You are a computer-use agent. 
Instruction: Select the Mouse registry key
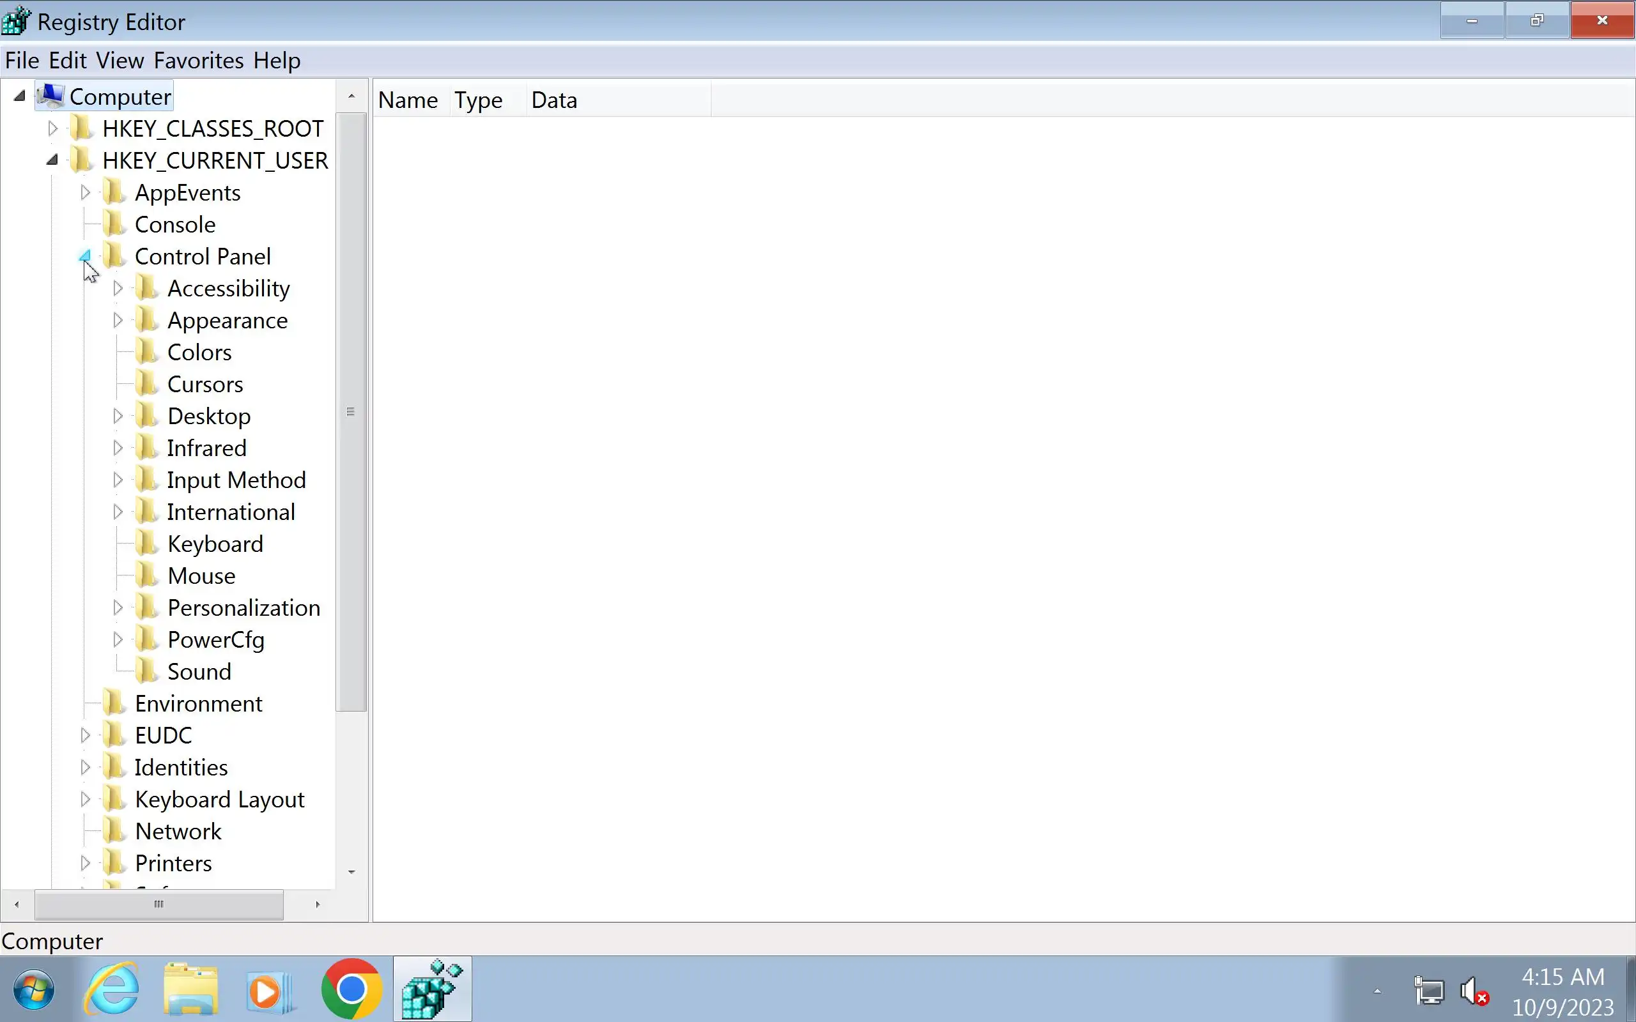tap(201, 576)
